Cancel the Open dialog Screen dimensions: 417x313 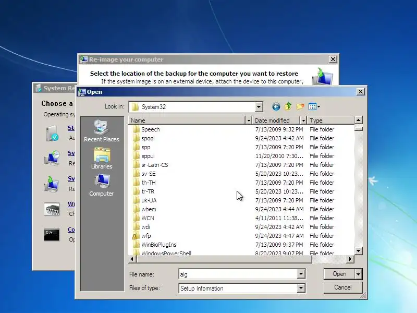(343, 287)
